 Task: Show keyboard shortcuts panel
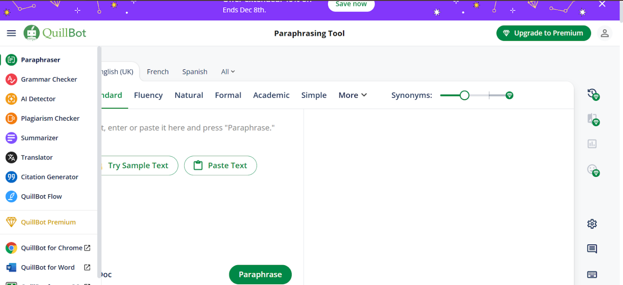coord(592,274)
